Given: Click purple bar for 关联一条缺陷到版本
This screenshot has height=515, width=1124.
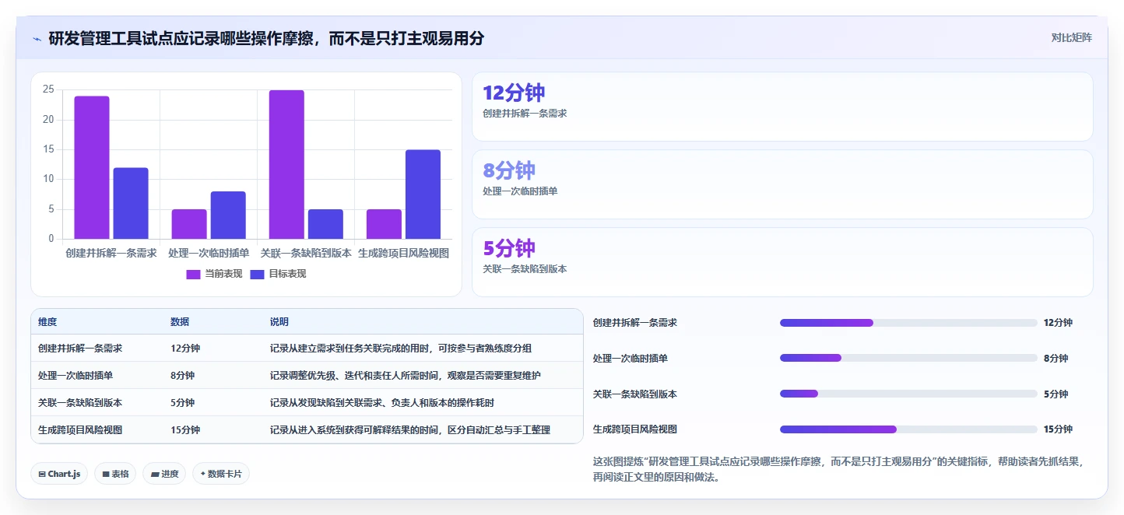Looking at the screenshot, I should [x=286, y=164].
